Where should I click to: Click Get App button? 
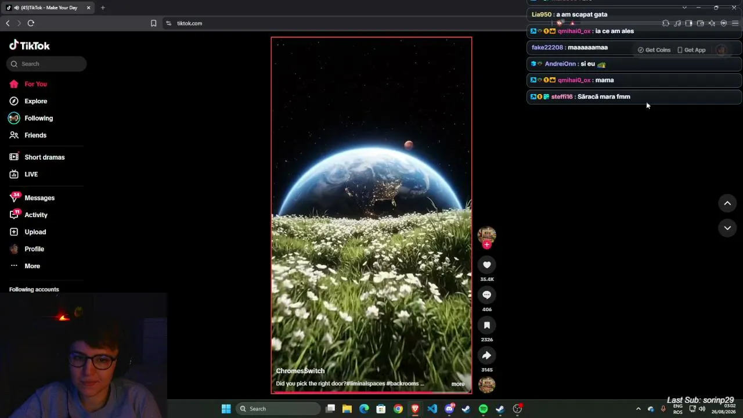pyautogui.click(x=691, y=50)
